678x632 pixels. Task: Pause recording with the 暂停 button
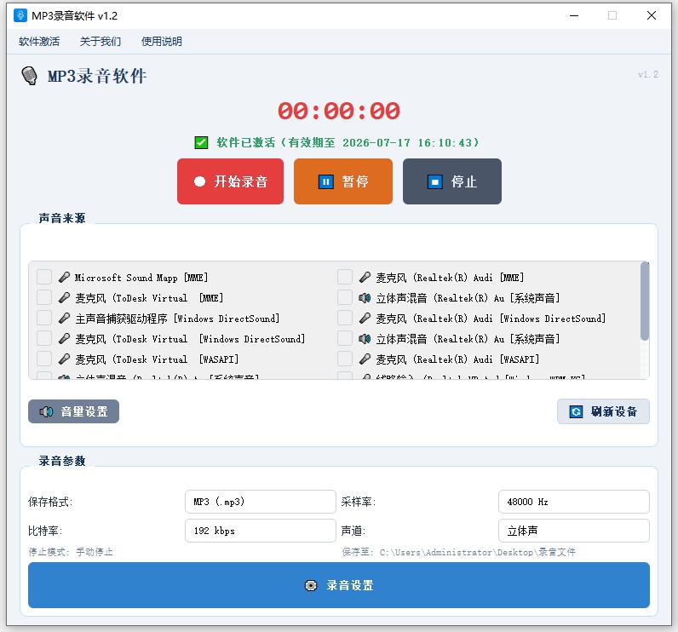[x=343, y=181]
